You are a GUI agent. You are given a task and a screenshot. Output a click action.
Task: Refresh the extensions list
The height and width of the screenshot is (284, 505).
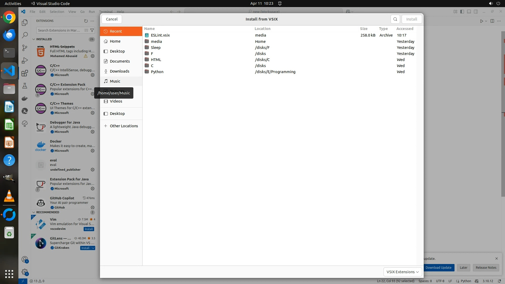pyautogui.click(x=86, y=21)
